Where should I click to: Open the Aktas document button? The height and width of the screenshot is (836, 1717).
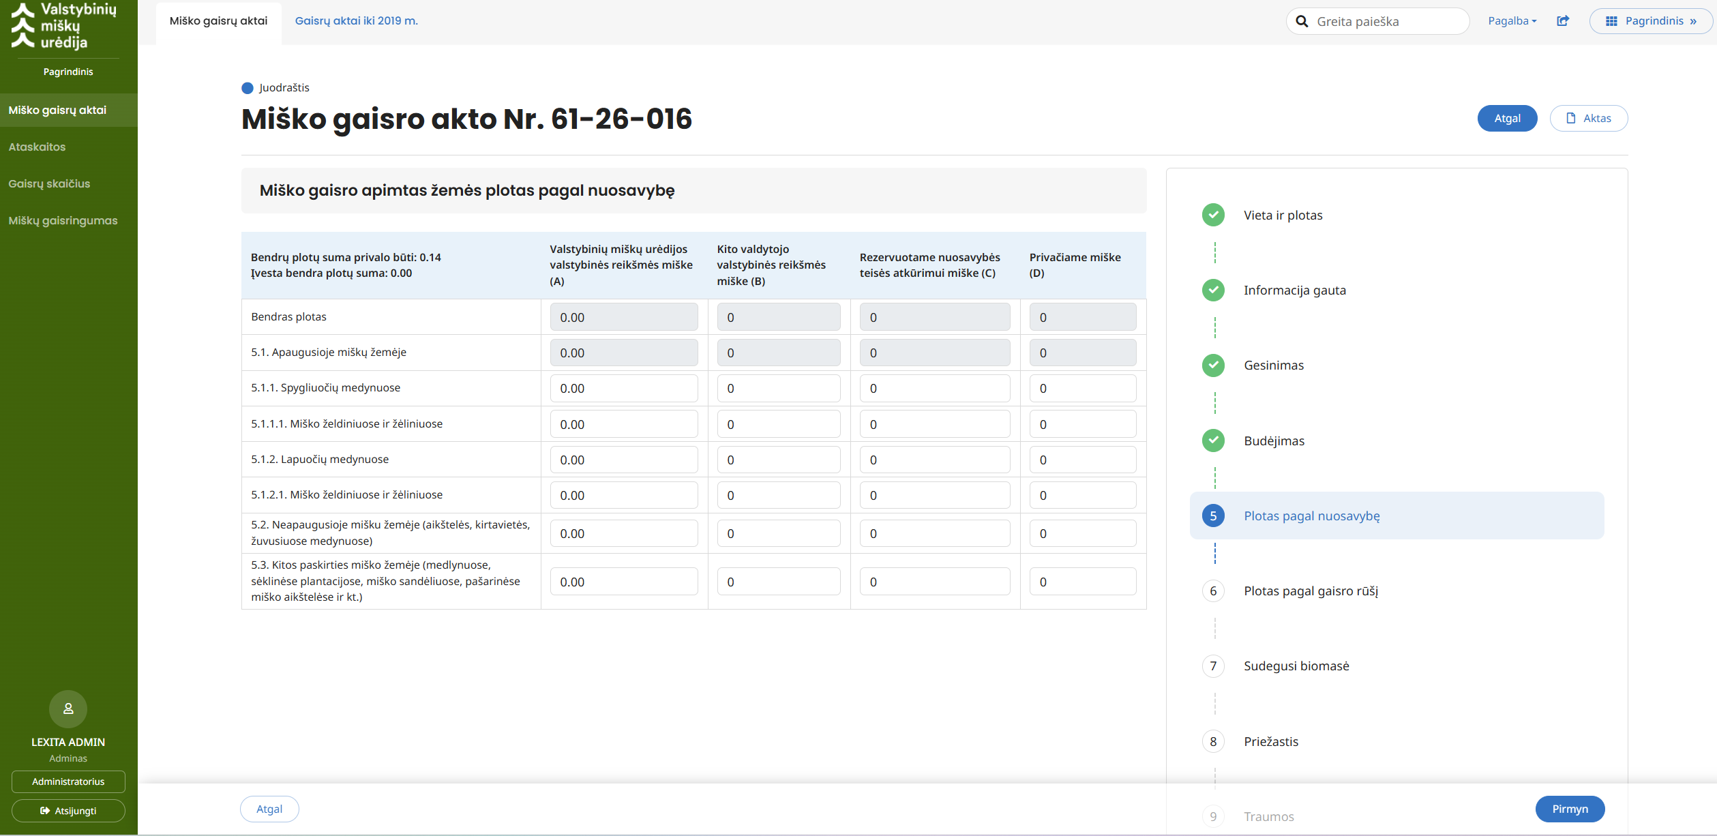tap(1588, 118)
